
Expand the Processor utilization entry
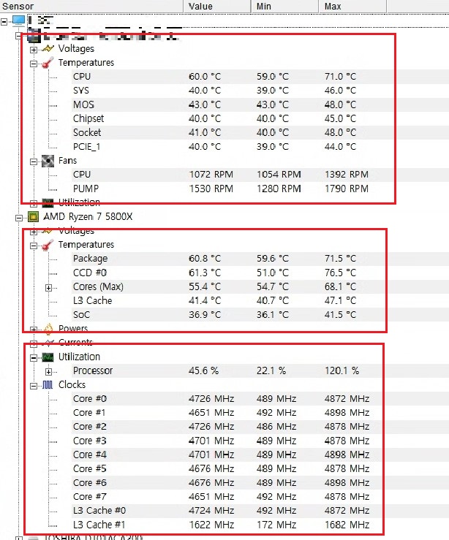coord(48,371)
